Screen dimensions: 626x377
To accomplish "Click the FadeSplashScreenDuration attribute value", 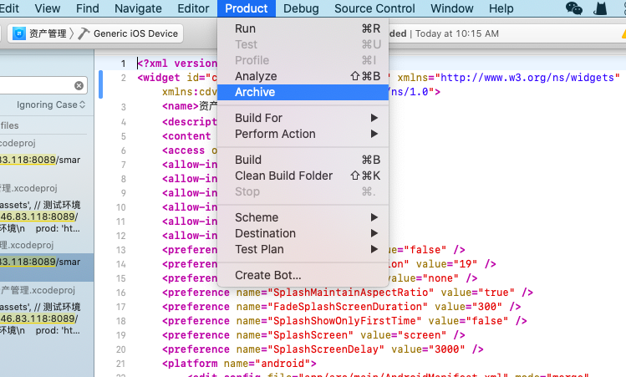I will pyautogui.click(x=348, y=307).
